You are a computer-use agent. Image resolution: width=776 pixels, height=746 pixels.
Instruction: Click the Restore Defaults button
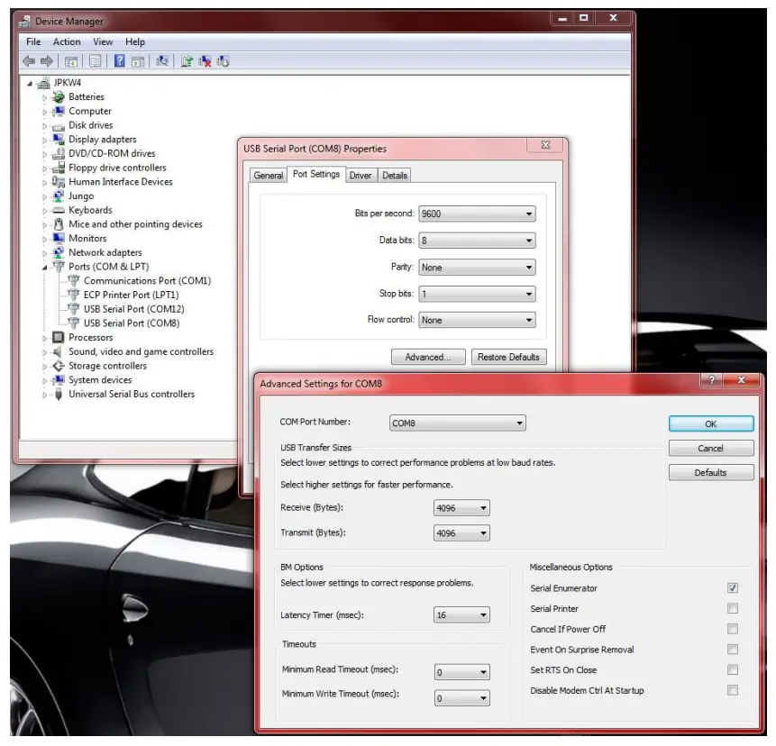pyautogui.click(x=508, y=357)
